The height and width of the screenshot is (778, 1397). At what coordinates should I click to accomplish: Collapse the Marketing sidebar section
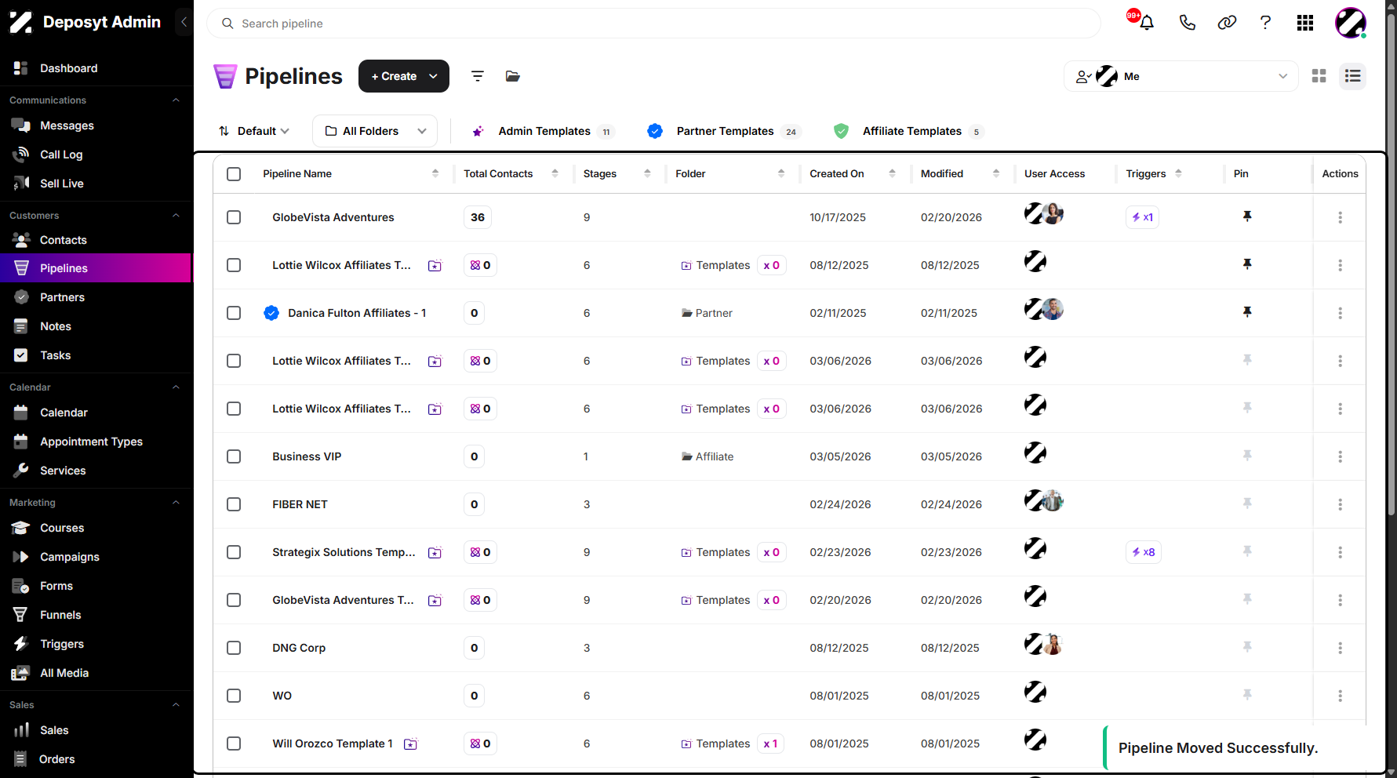pyautogui.click(x=176, y=503)
